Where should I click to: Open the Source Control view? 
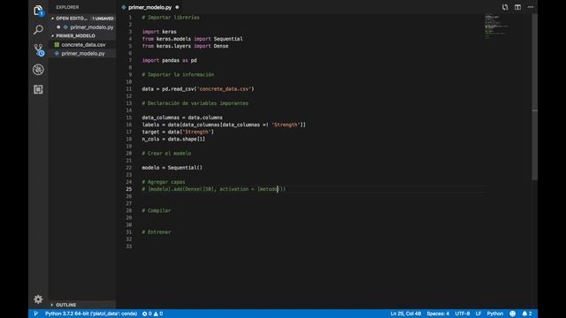tap(39, 49)
